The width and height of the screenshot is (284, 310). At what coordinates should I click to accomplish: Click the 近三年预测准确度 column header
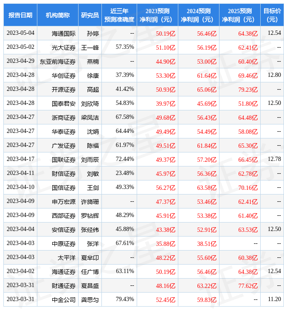119,15
